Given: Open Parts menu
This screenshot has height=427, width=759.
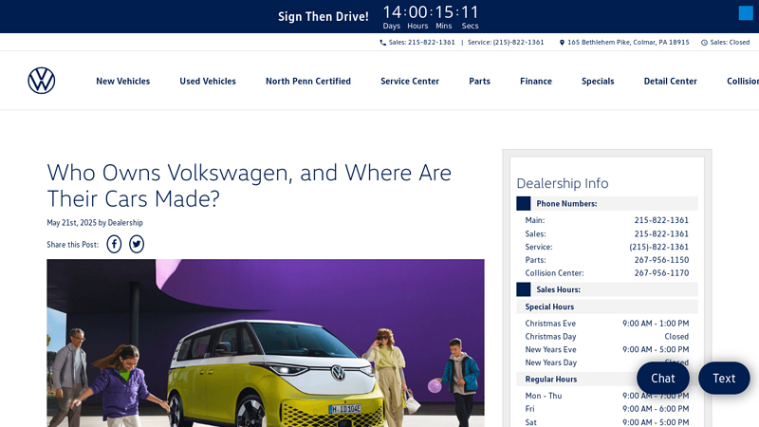Looking at the screenshot, I should (480, 82).
